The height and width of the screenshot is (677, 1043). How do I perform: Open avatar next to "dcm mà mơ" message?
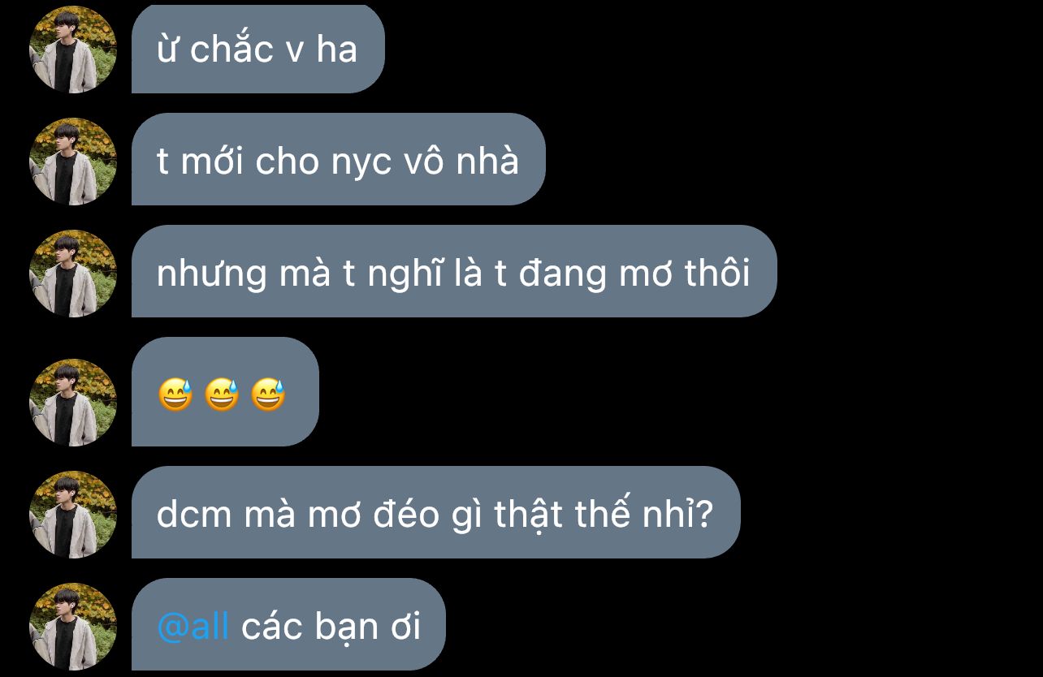click(73, 515)
